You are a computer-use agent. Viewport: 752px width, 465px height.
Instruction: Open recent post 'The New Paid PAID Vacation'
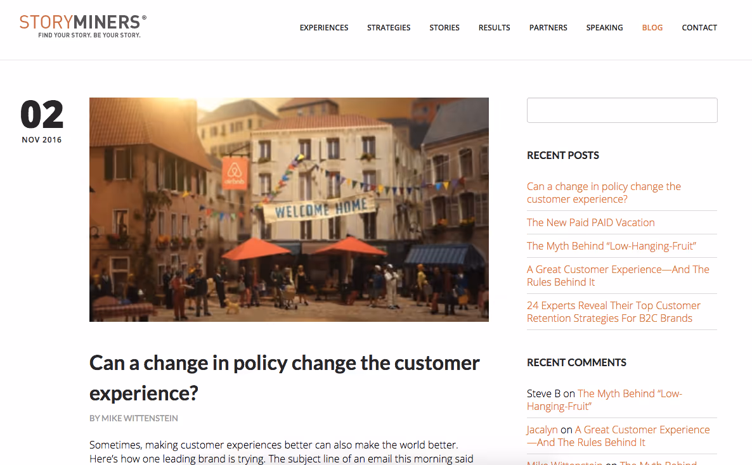coord(590,222)
